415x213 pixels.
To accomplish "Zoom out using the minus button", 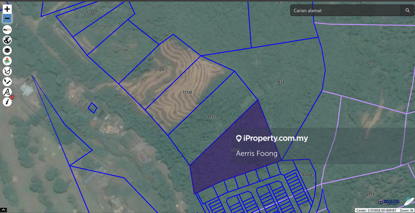I will [7, 18].
